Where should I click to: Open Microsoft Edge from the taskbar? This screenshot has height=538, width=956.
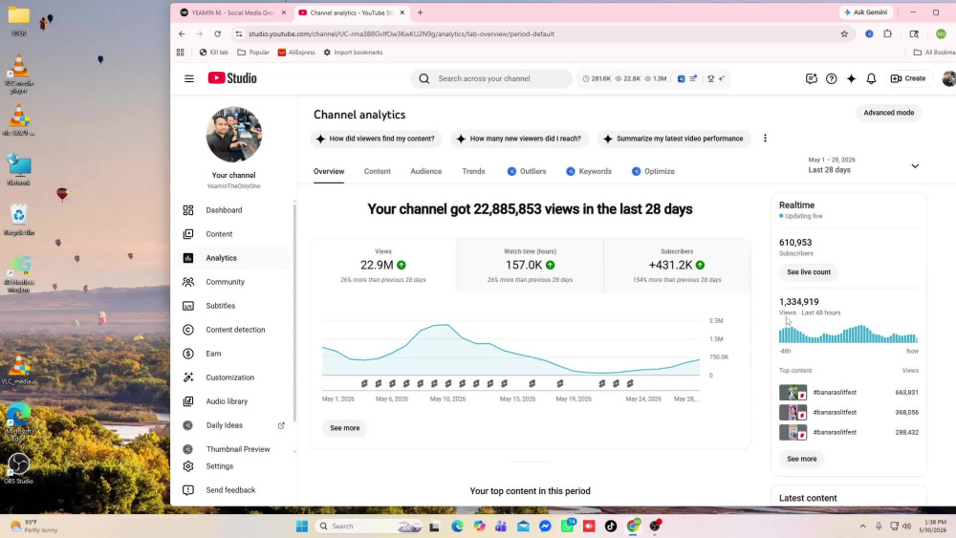[457, 526]
